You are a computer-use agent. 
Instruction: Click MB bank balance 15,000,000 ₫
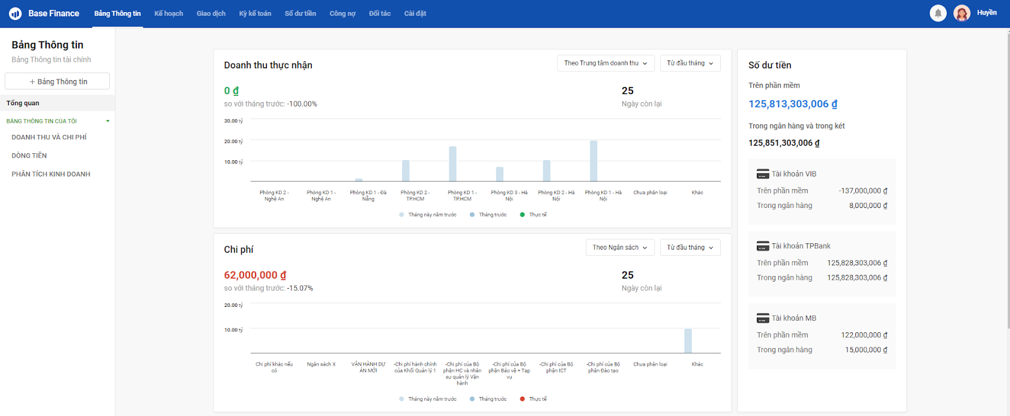pyautogui.click(x=866, y=350)
